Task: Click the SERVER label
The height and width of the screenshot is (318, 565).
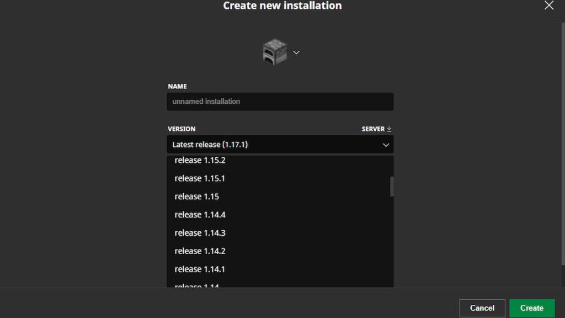Action: tap(372, 129)
